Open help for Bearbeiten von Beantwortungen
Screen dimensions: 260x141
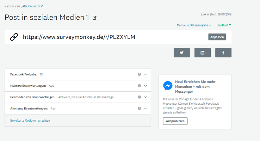(139, 97)
